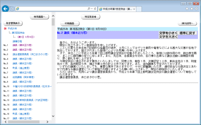The width and height of the screenshot is (201, 125).
Task: Open No.17 議長(橋本正行君) link
Action: pyautogui.click(x=22, y=118)
